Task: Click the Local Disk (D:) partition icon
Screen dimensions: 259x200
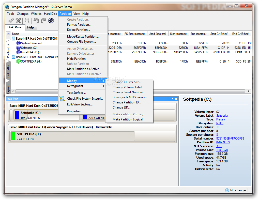Action: click(19, 52)
